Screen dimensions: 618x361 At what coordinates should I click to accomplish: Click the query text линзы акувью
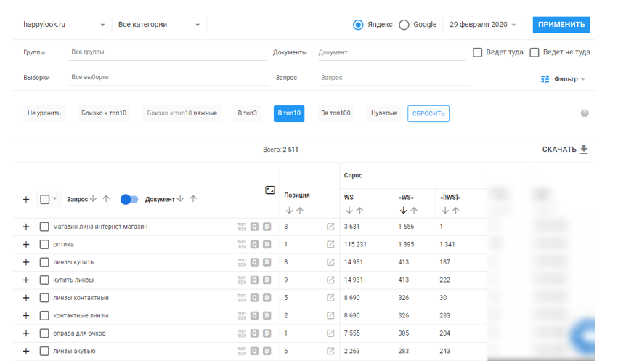[x=75, y=351]
